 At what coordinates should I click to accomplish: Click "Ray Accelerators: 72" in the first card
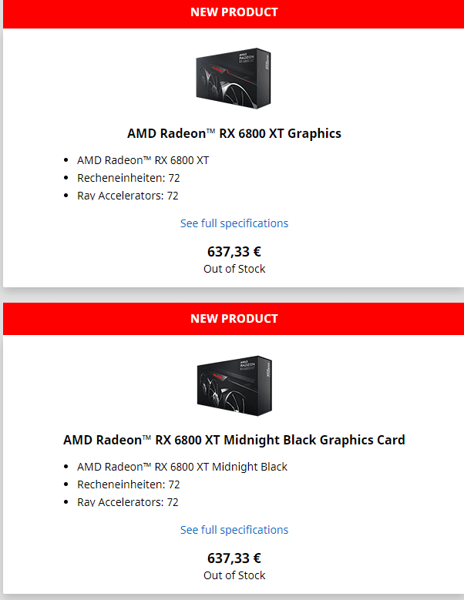pyautogui.click(x=127, y=196)
